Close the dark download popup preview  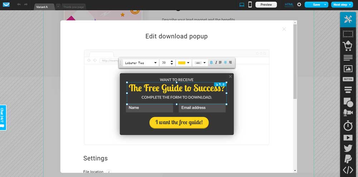pyautogui.click(x=230, y=77)
